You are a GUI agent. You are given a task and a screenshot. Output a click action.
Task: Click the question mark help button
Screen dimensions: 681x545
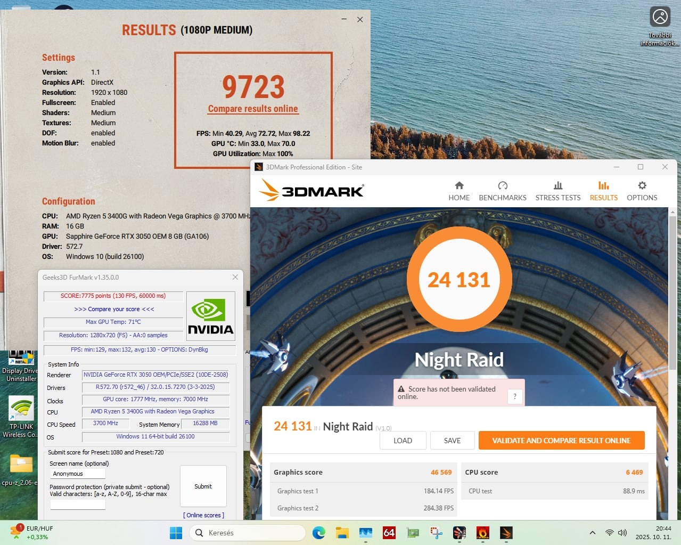point(515,396)
